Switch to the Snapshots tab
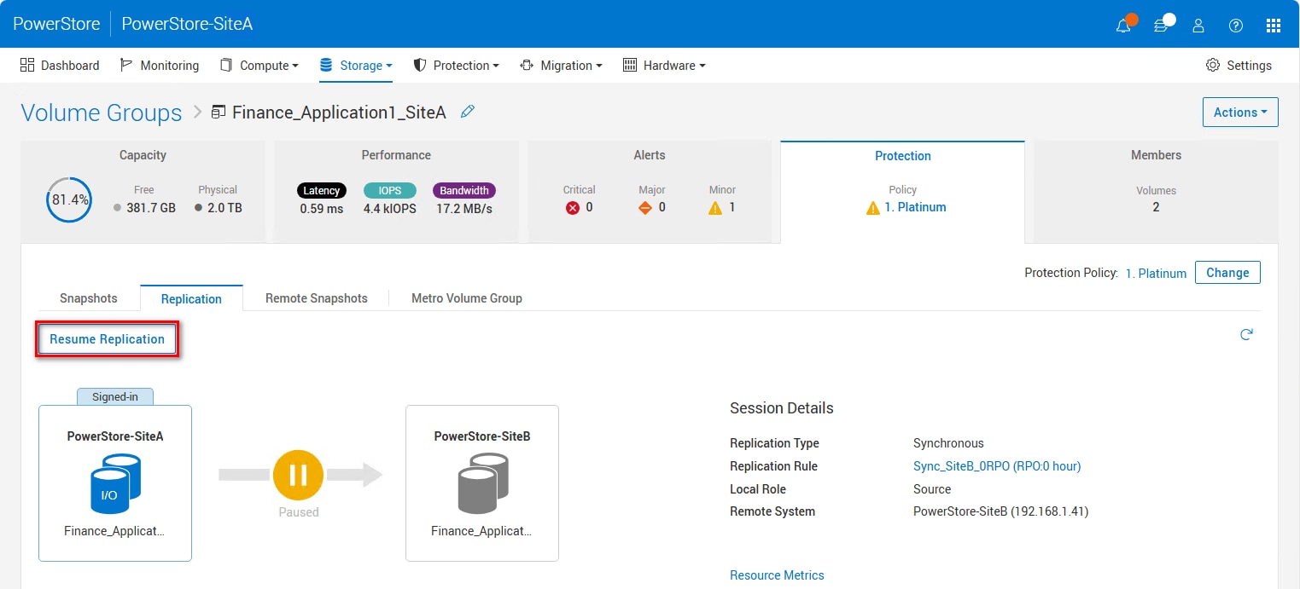The width and height of the screenshot is (1300, 589). 89,298
